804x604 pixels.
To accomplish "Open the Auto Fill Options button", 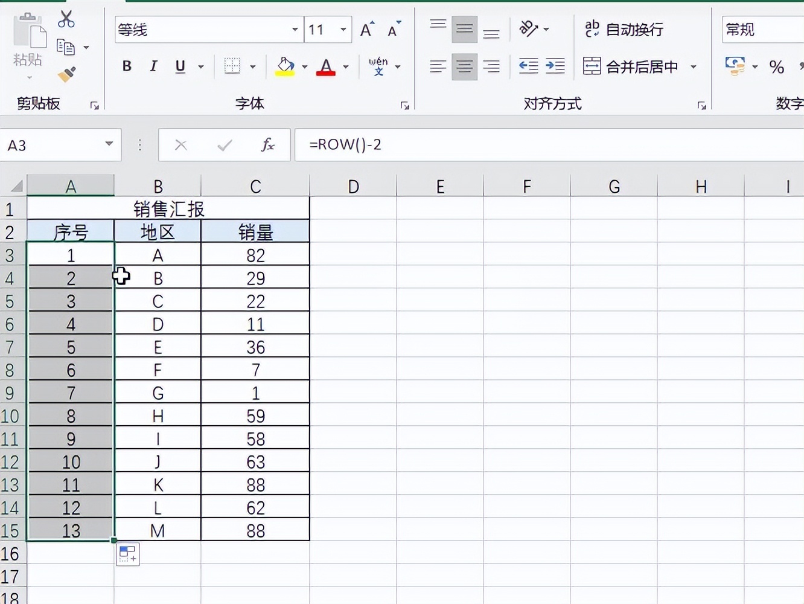I will 128,554.
